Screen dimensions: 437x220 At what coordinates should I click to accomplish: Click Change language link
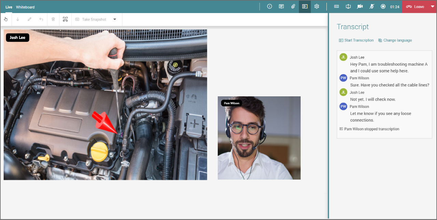(x=395, y=40)
